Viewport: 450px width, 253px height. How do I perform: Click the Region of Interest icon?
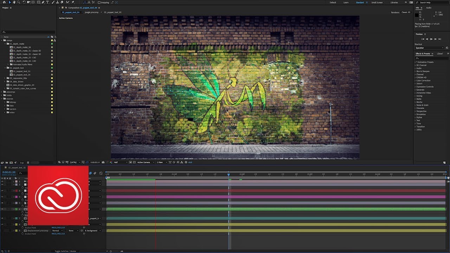130,162
